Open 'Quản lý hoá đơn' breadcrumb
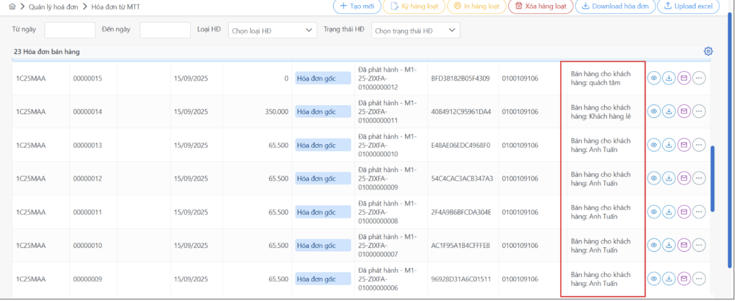 click(x=53, y=7)
